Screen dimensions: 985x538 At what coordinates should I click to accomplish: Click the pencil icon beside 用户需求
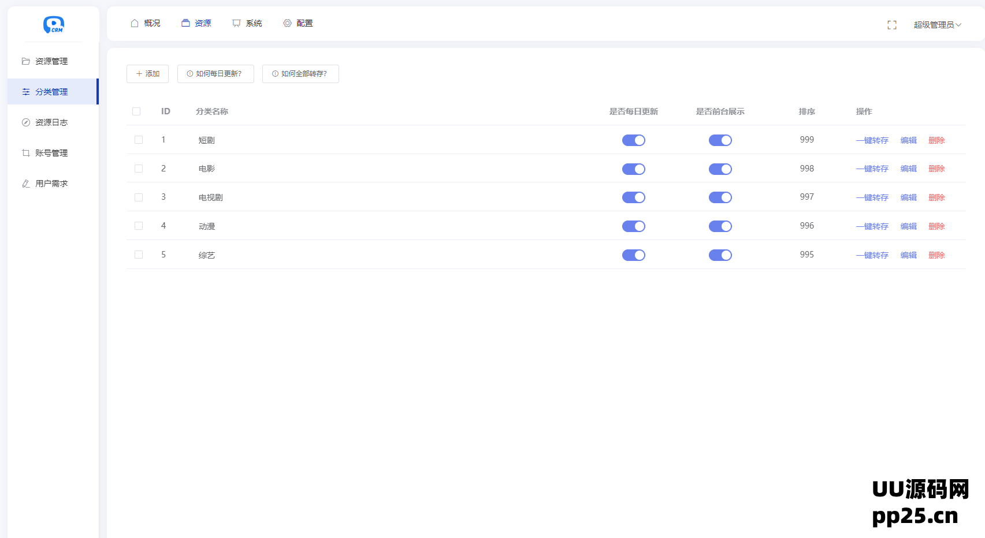[26, 184]
